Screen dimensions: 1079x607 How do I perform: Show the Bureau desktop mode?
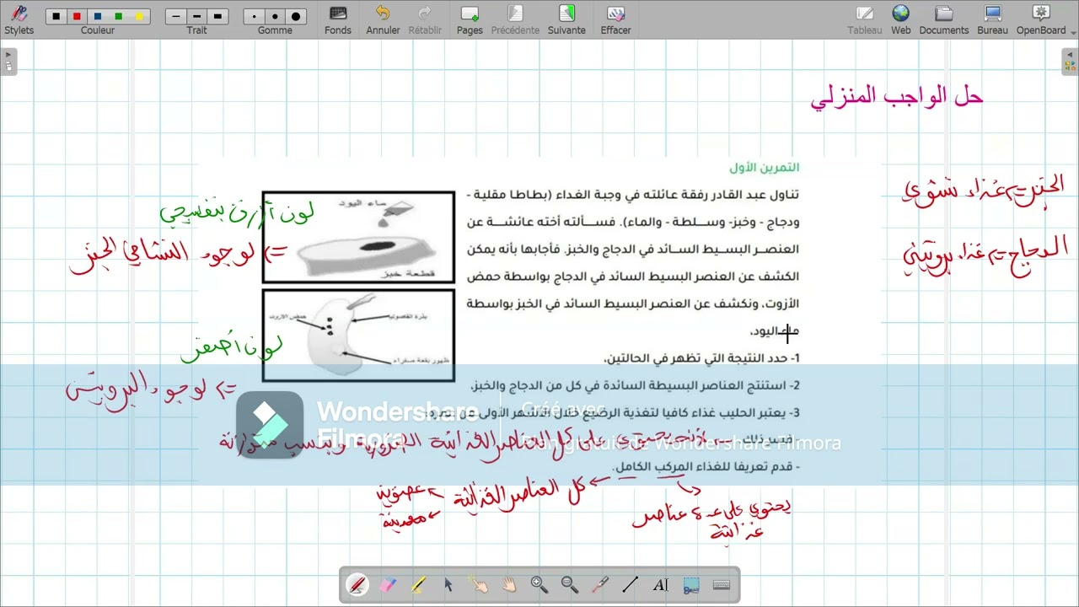pos(992,19)
